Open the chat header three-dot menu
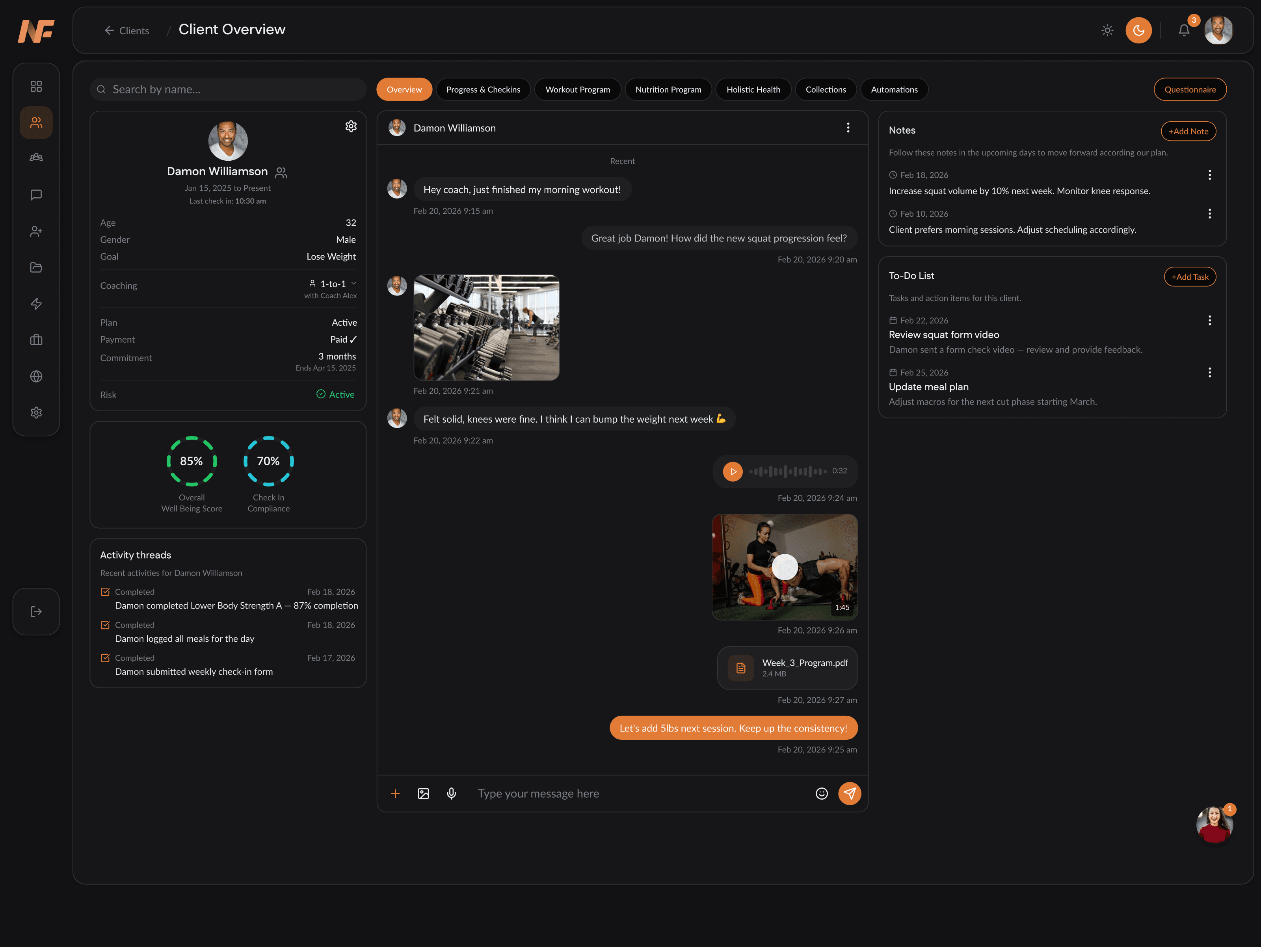This screenshot has width=1261, height=947. pyautogui.click(x=848, y=128)
